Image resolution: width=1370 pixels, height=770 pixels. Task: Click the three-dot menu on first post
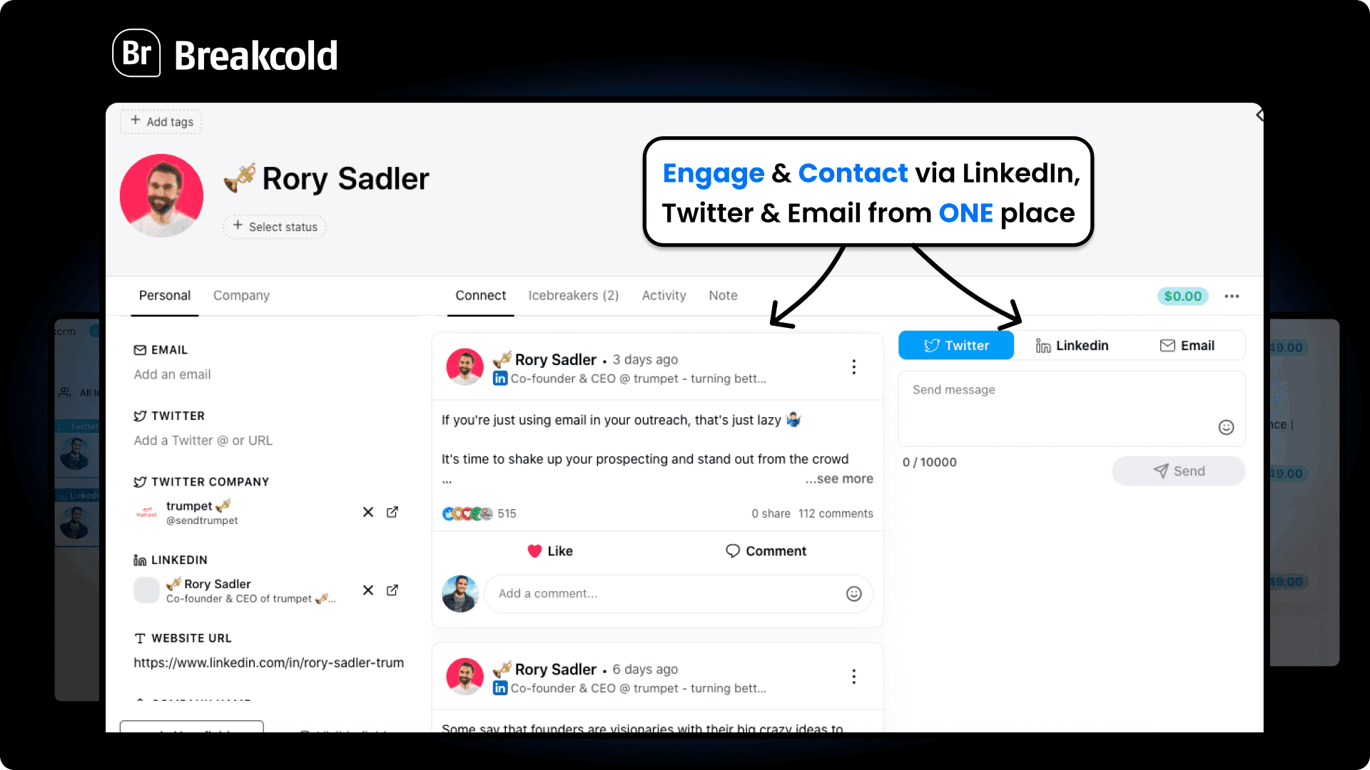pos(853,366)
